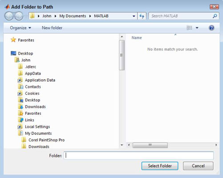Select Contacts in the tree

click(33, 87)
